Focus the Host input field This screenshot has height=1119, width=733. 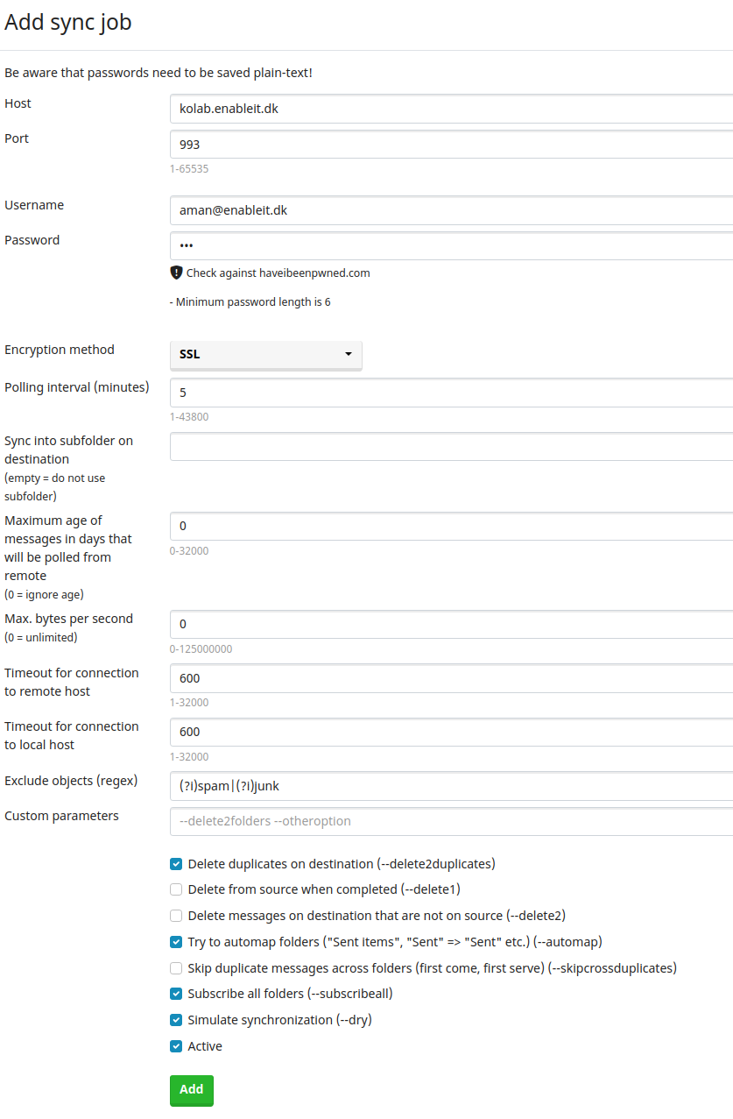click(451, 110)
